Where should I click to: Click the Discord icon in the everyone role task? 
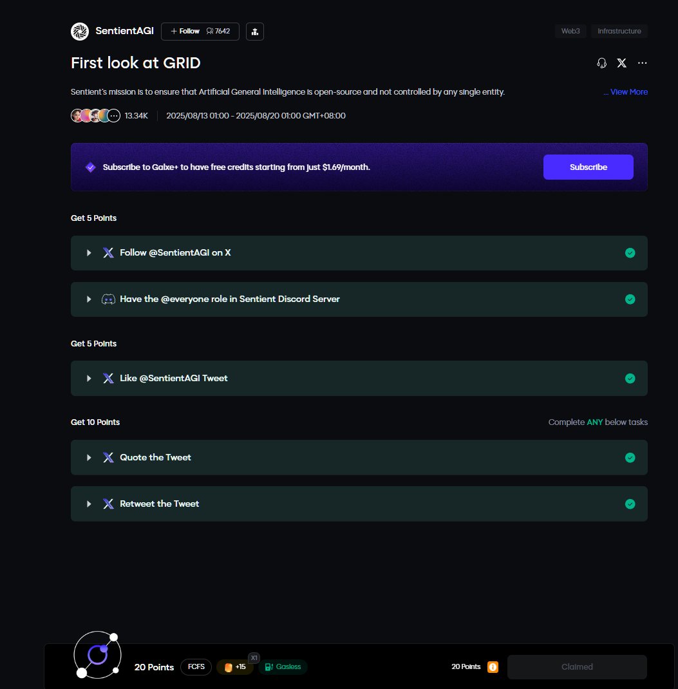tap(108, 299)
